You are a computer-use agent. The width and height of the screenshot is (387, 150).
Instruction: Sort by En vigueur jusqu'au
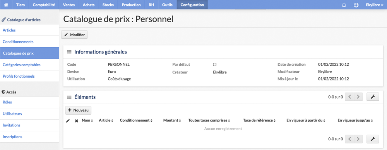click(355, 120)
